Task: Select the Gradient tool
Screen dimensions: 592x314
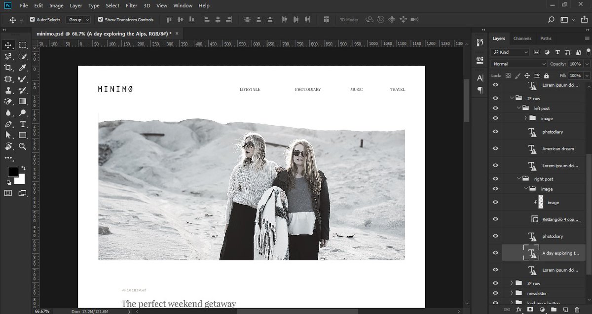Action: (x=23, y=102)
